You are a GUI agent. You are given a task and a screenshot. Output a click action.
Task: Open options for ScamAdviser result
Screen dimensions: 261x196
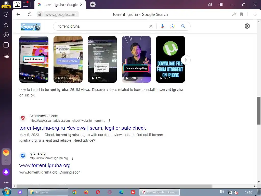click(109, 121)
